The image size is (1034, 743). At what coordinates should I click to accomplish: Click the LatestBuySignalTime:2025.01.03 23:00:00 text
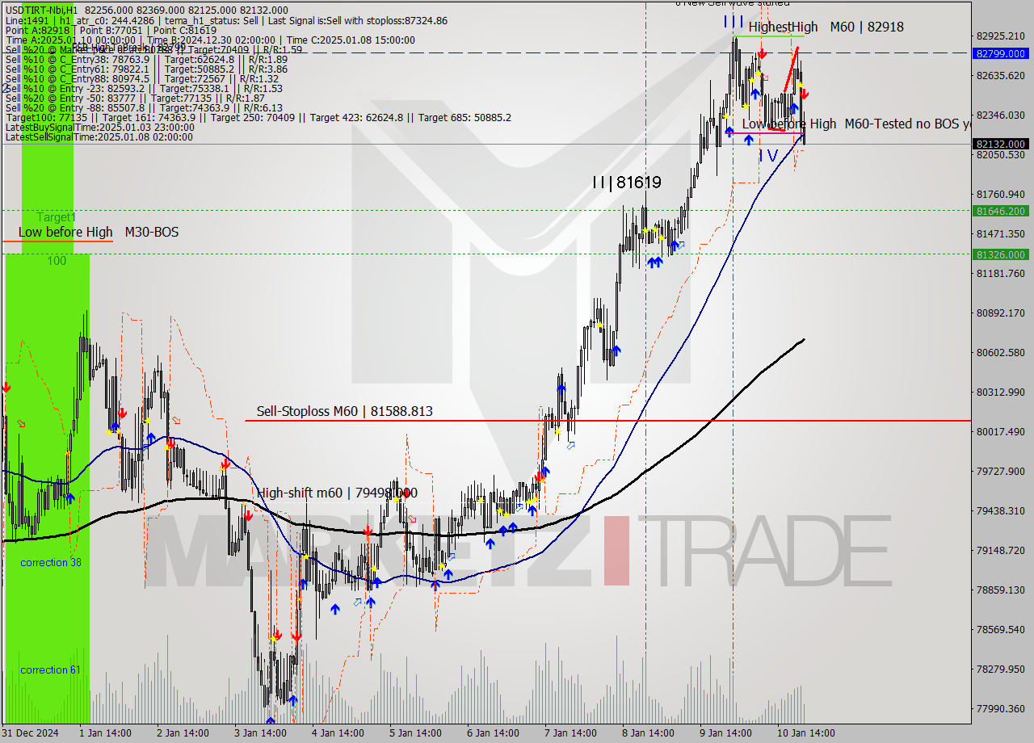(x=99, y=127)
